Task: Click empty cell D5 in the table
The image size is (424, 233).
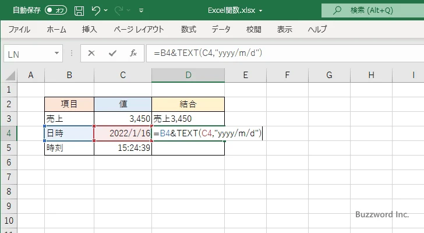Action: point(188,148)
